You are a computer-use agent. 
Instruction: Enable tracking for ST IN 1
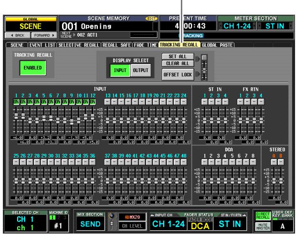tap(204, 102)
